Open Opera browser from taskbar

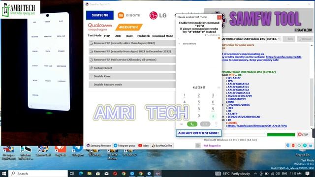pyautogui.click(x=115, y=174)
